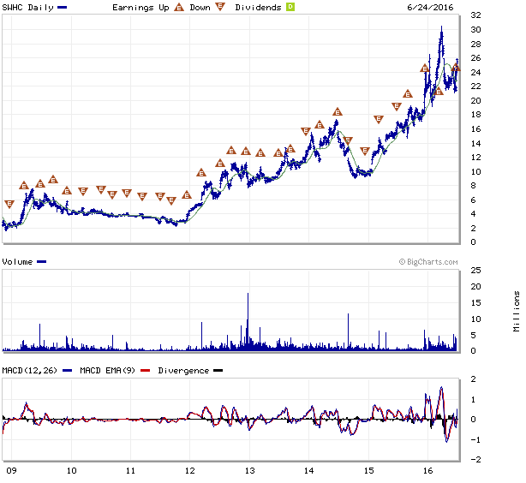Click the blue SWHC Daily legend swatch
Viewport: 526px width, 483px height.
[x=63, y=7]
